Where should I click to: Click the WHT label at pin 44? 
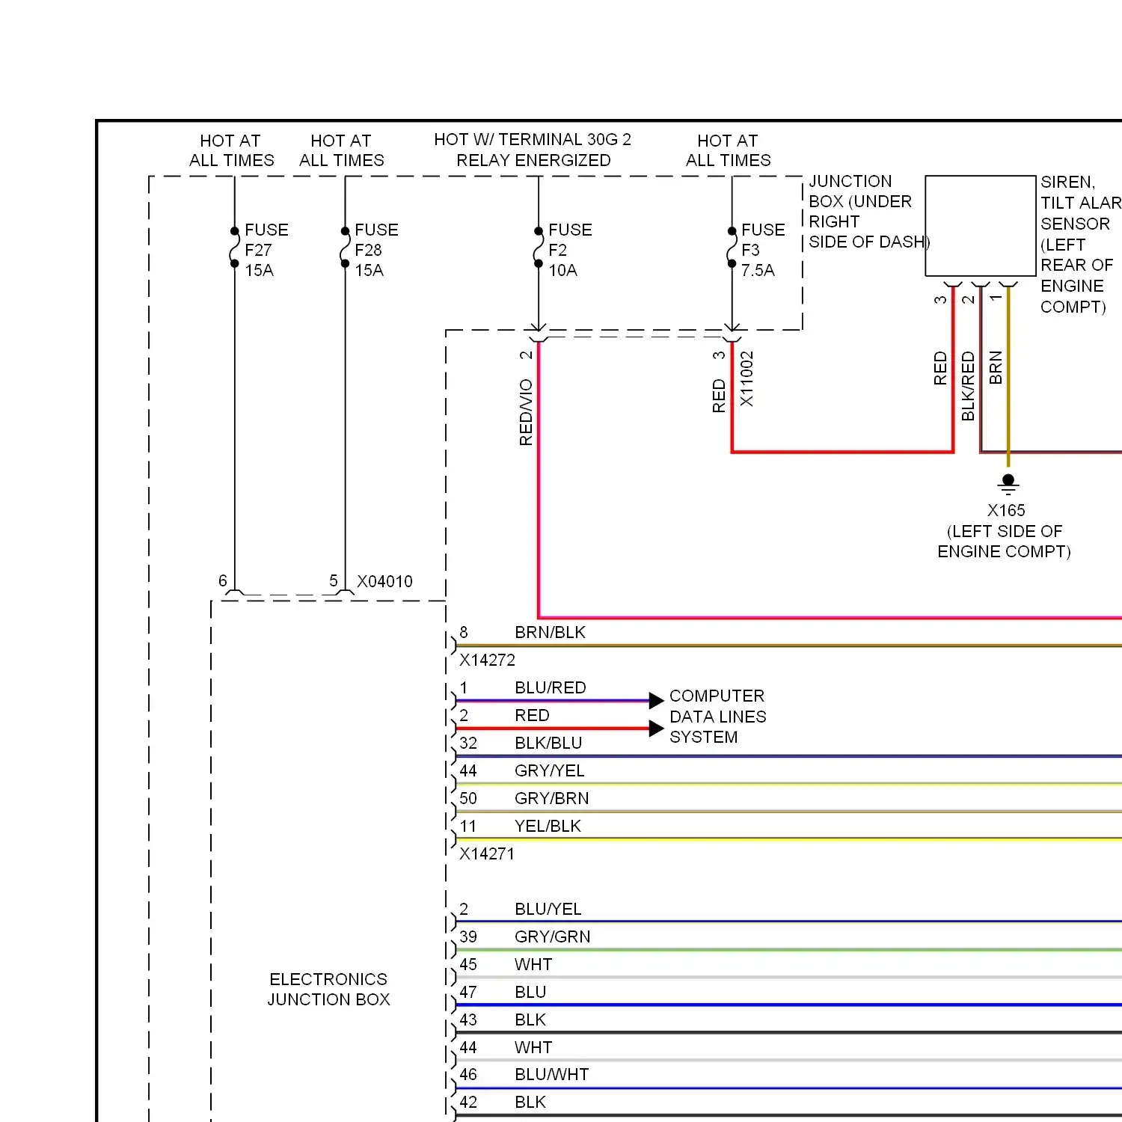(533, 1047)
